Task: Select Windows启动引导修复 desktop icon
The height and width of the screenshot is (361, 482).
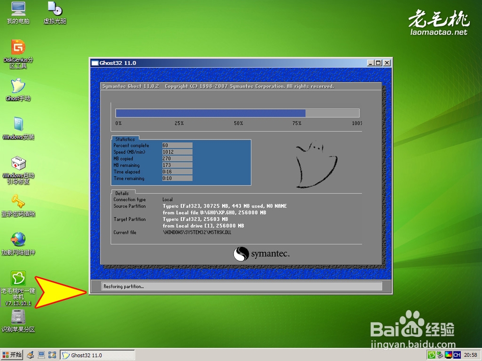Action: pos(18,170)
